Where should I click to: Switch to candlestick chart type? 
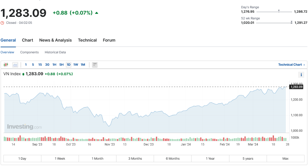6,65
